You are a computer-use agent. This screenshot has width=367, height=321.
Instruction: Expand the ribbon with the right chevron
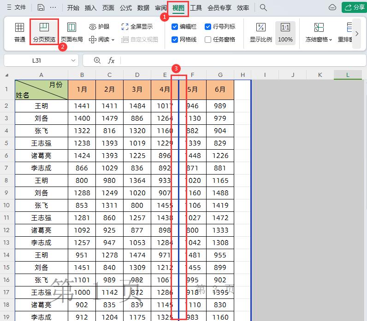(x=357, y=34)
